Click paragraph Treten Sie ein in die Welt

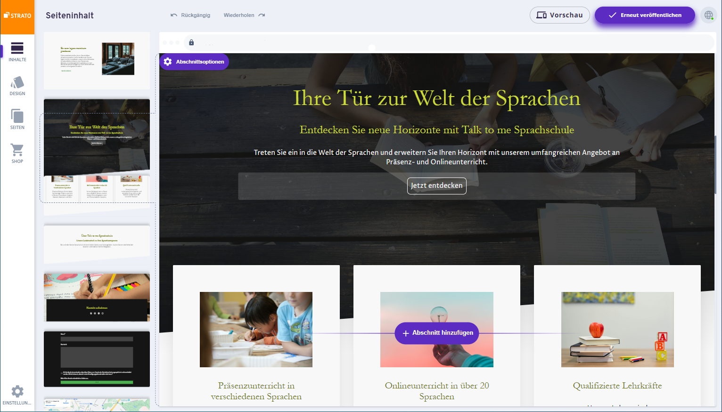click(437, 157)
